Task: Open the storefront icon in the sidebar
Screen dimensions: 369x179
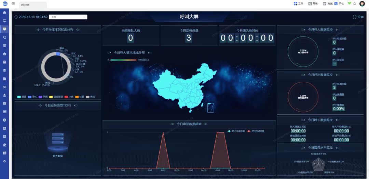Action: click(x=4, y=46)
